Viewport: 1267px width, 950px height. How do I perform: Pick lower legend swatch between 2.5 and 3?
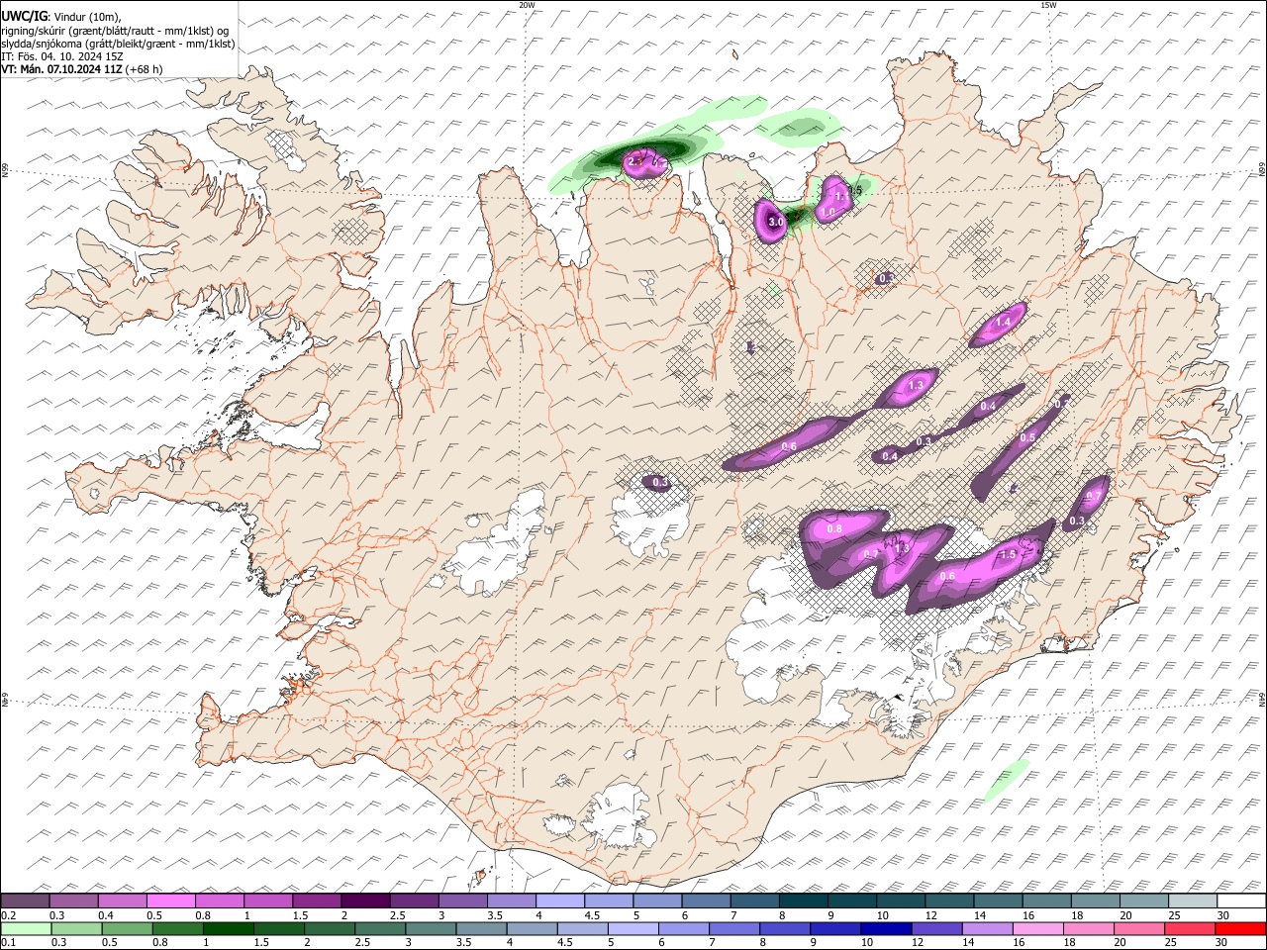[379, 928]
